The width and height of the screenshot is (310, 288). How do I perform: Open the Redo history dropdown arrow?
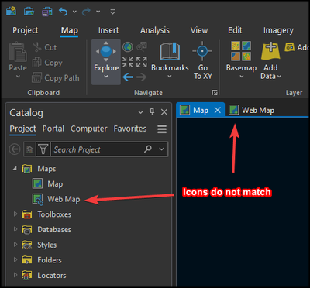pyautogui.click(x=98, y=12)
